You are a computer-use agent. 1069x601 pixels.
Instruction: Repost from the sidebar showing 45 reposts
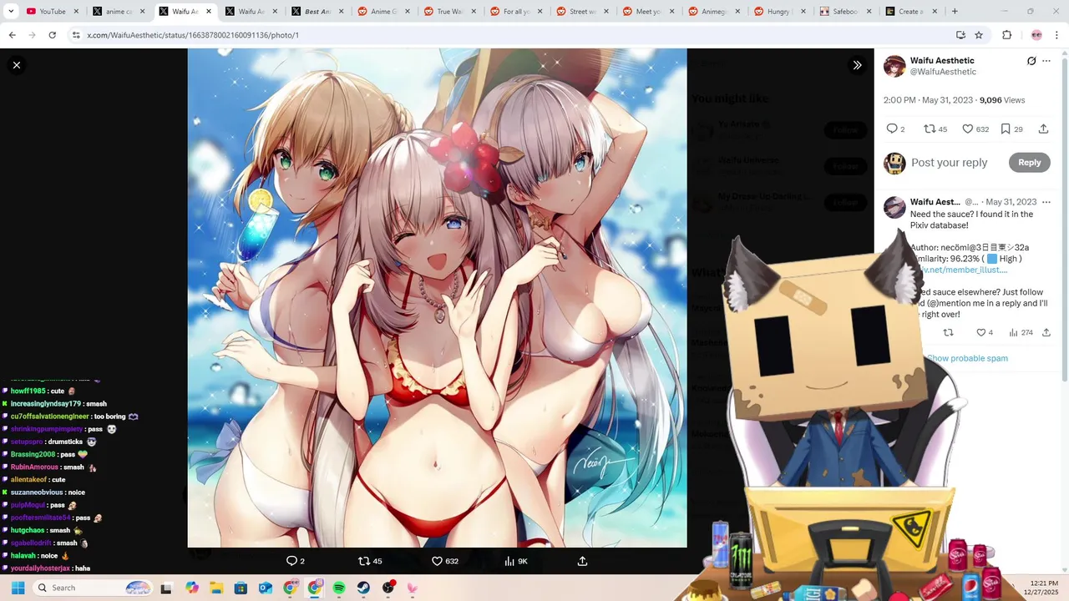pyautogui.click(x=930, y=129)
